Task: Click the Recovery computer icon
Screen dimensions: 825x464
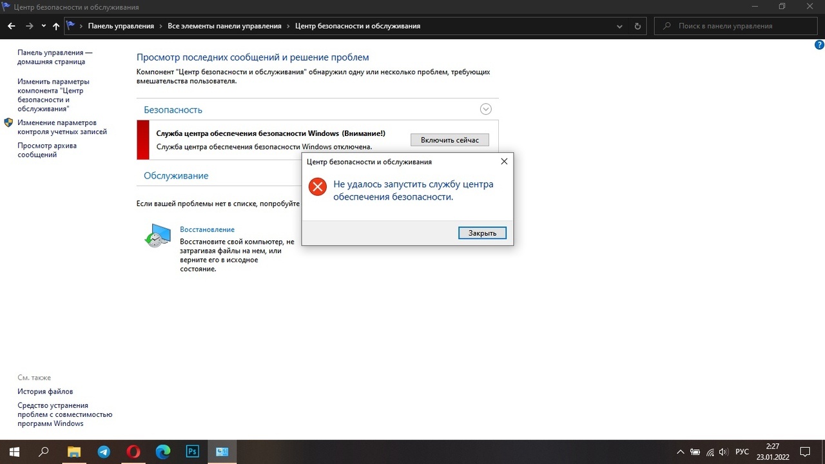Action: point(157,236)
